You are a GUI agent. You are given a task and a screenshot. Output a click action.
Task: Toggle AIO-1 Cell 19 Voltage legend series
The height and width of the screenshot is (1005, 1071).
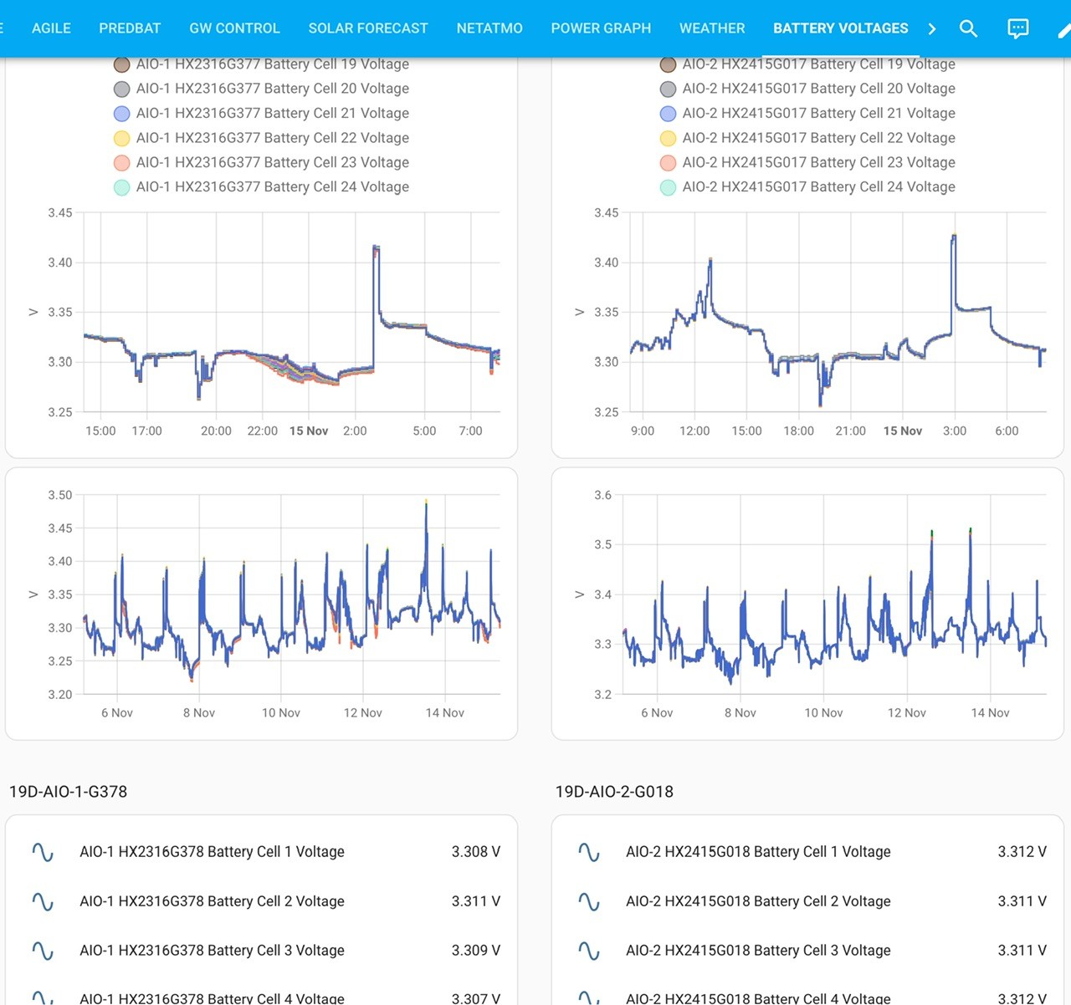tap(261, 64)
